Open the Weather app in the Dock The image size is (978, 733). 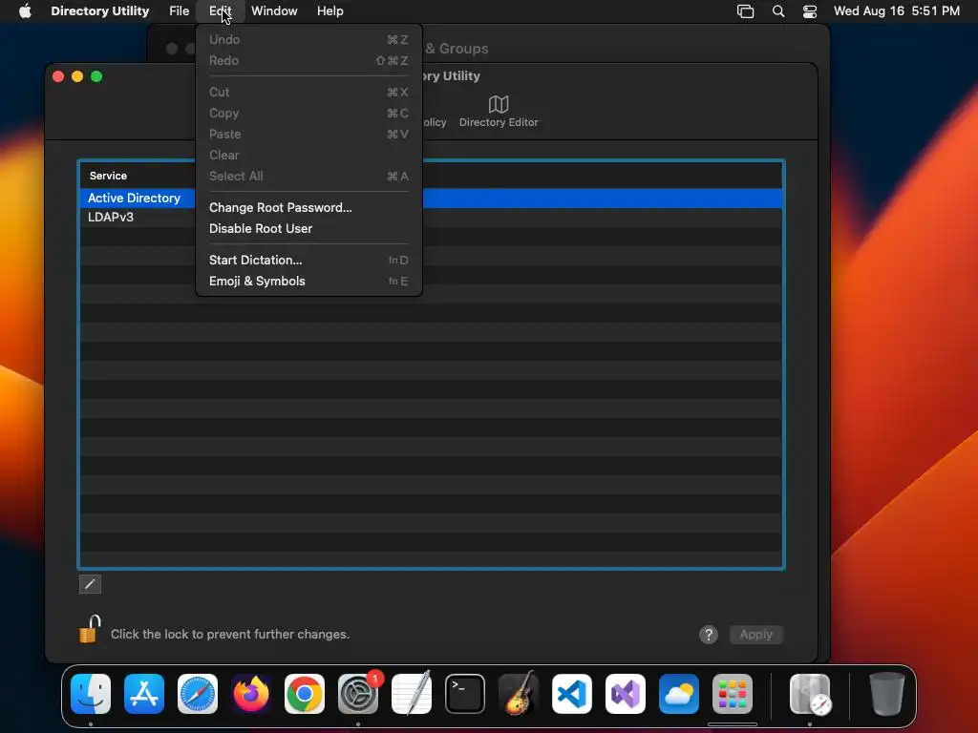pyautogui.click(x=679, y=694)
